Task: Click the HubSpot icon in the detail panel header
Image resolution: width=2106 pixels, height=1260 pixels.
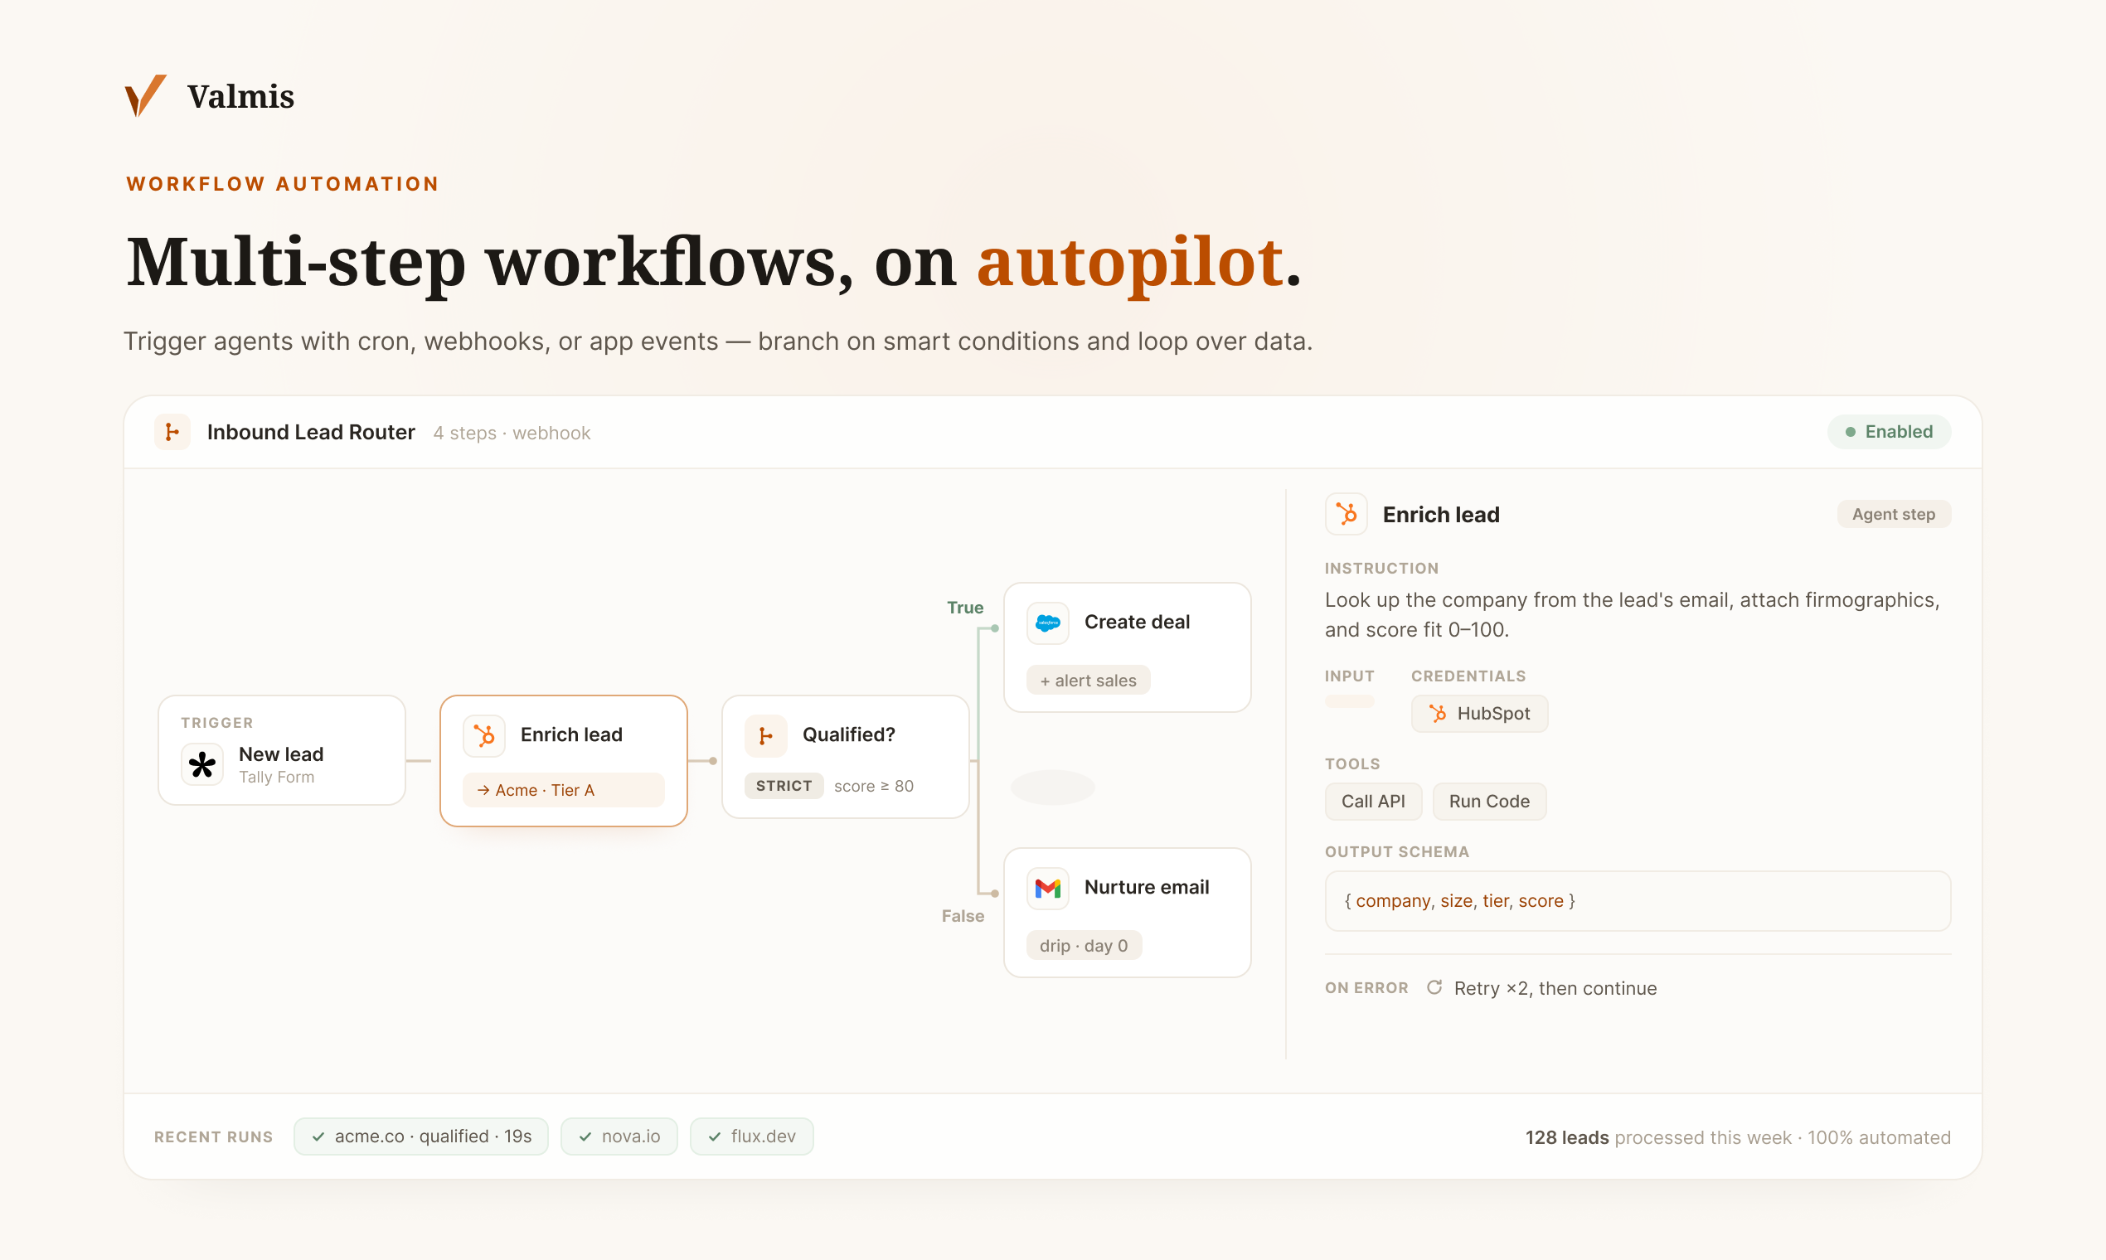Action: click(1346, 515)
